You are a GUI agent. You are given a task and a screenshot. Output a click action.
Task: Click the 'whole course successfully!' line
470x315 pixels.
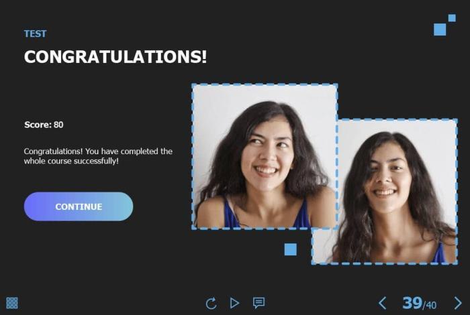pyautogui.click(x=71, y=161)
